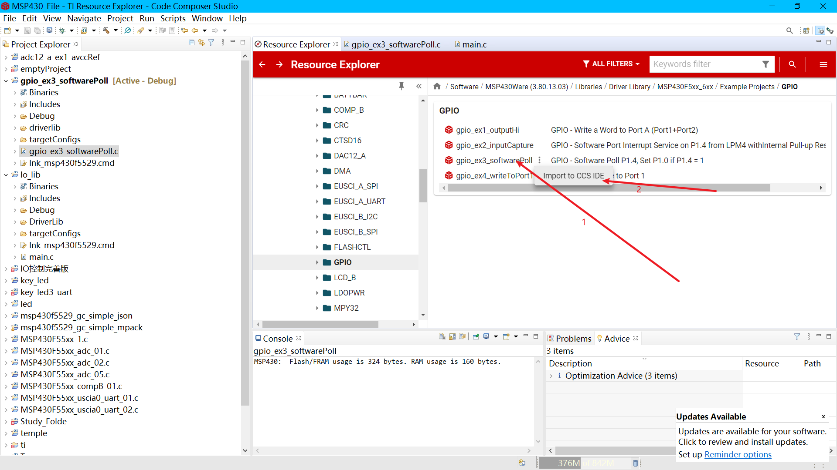
Task: Open the Resource Explorer hamburger menu
Action: 823,64
